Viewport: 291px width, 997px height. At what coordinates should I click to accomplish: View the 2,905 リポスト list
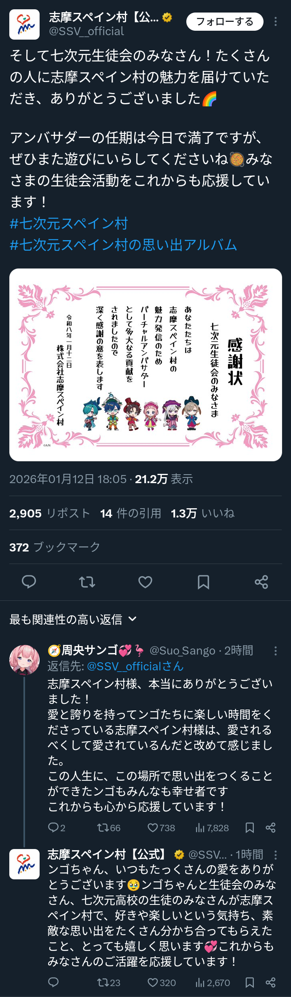pyautogui.click(x=50, y=513)
